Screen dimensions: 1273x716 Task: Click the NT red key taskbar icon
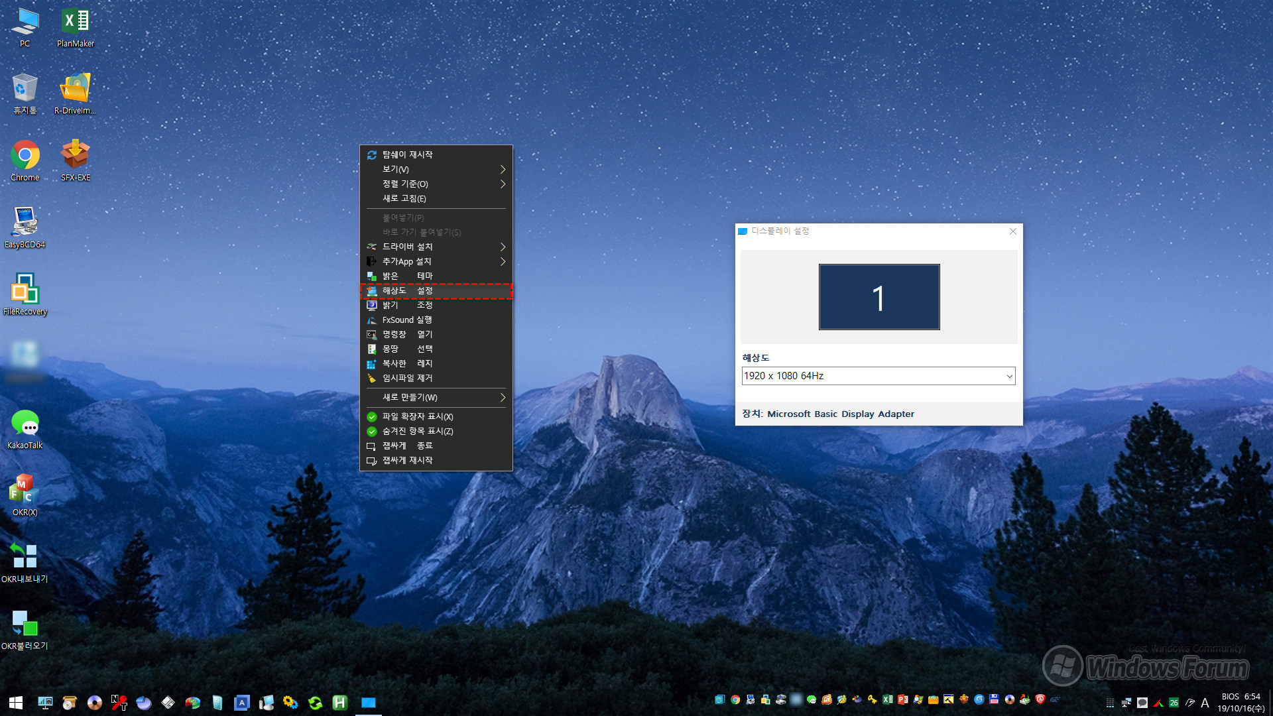(119, 703)
